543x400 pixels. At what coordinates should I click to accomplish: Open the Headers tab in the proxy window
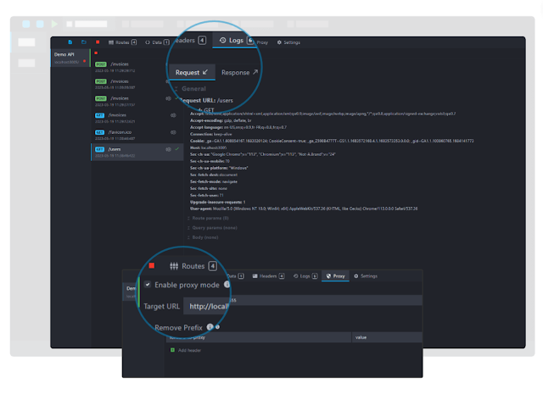pyautogui.click(x=268, y=276)
